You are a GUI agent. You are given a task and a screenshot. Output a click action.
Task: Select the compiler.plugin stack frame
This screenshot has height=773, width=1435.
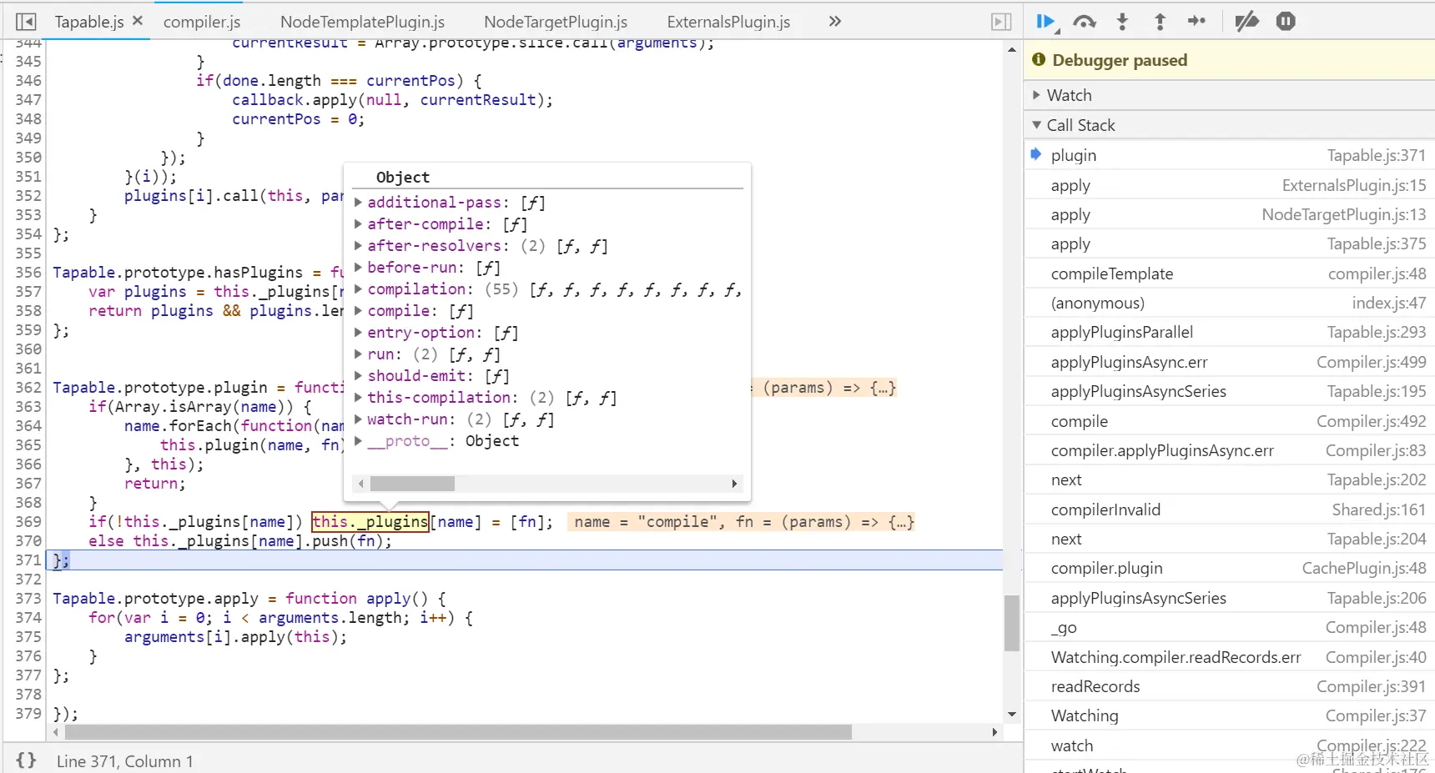coord(1229,568)
